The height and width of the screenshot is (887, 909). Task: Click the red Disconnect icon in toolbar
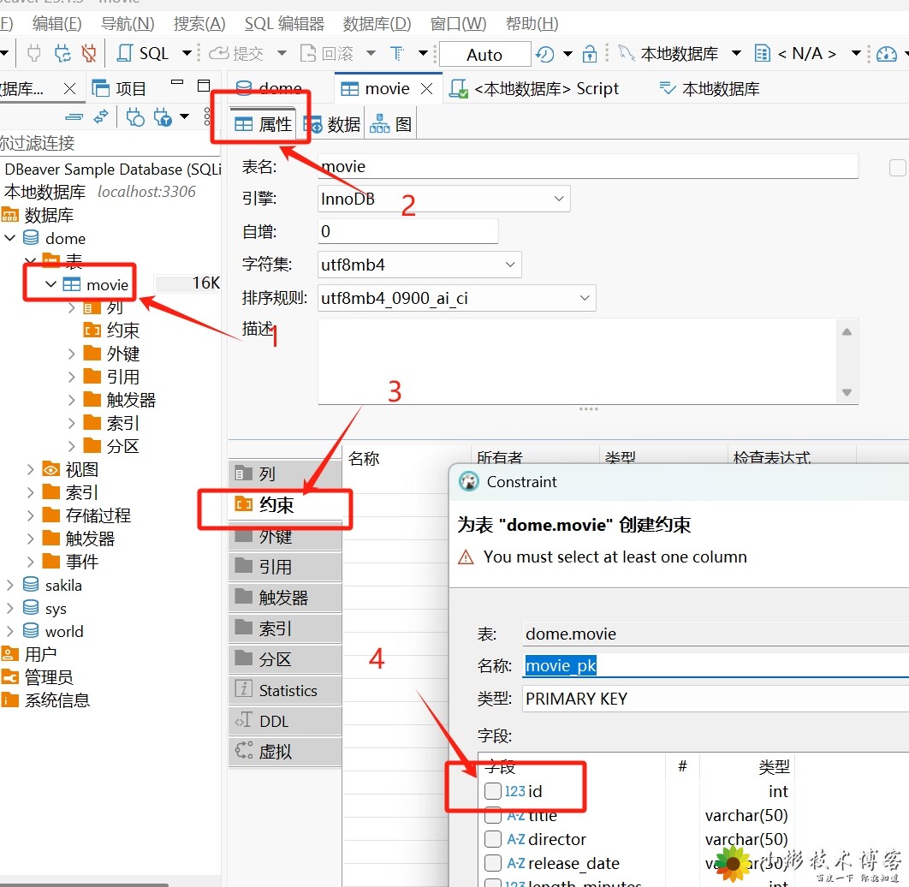(89, 54)
